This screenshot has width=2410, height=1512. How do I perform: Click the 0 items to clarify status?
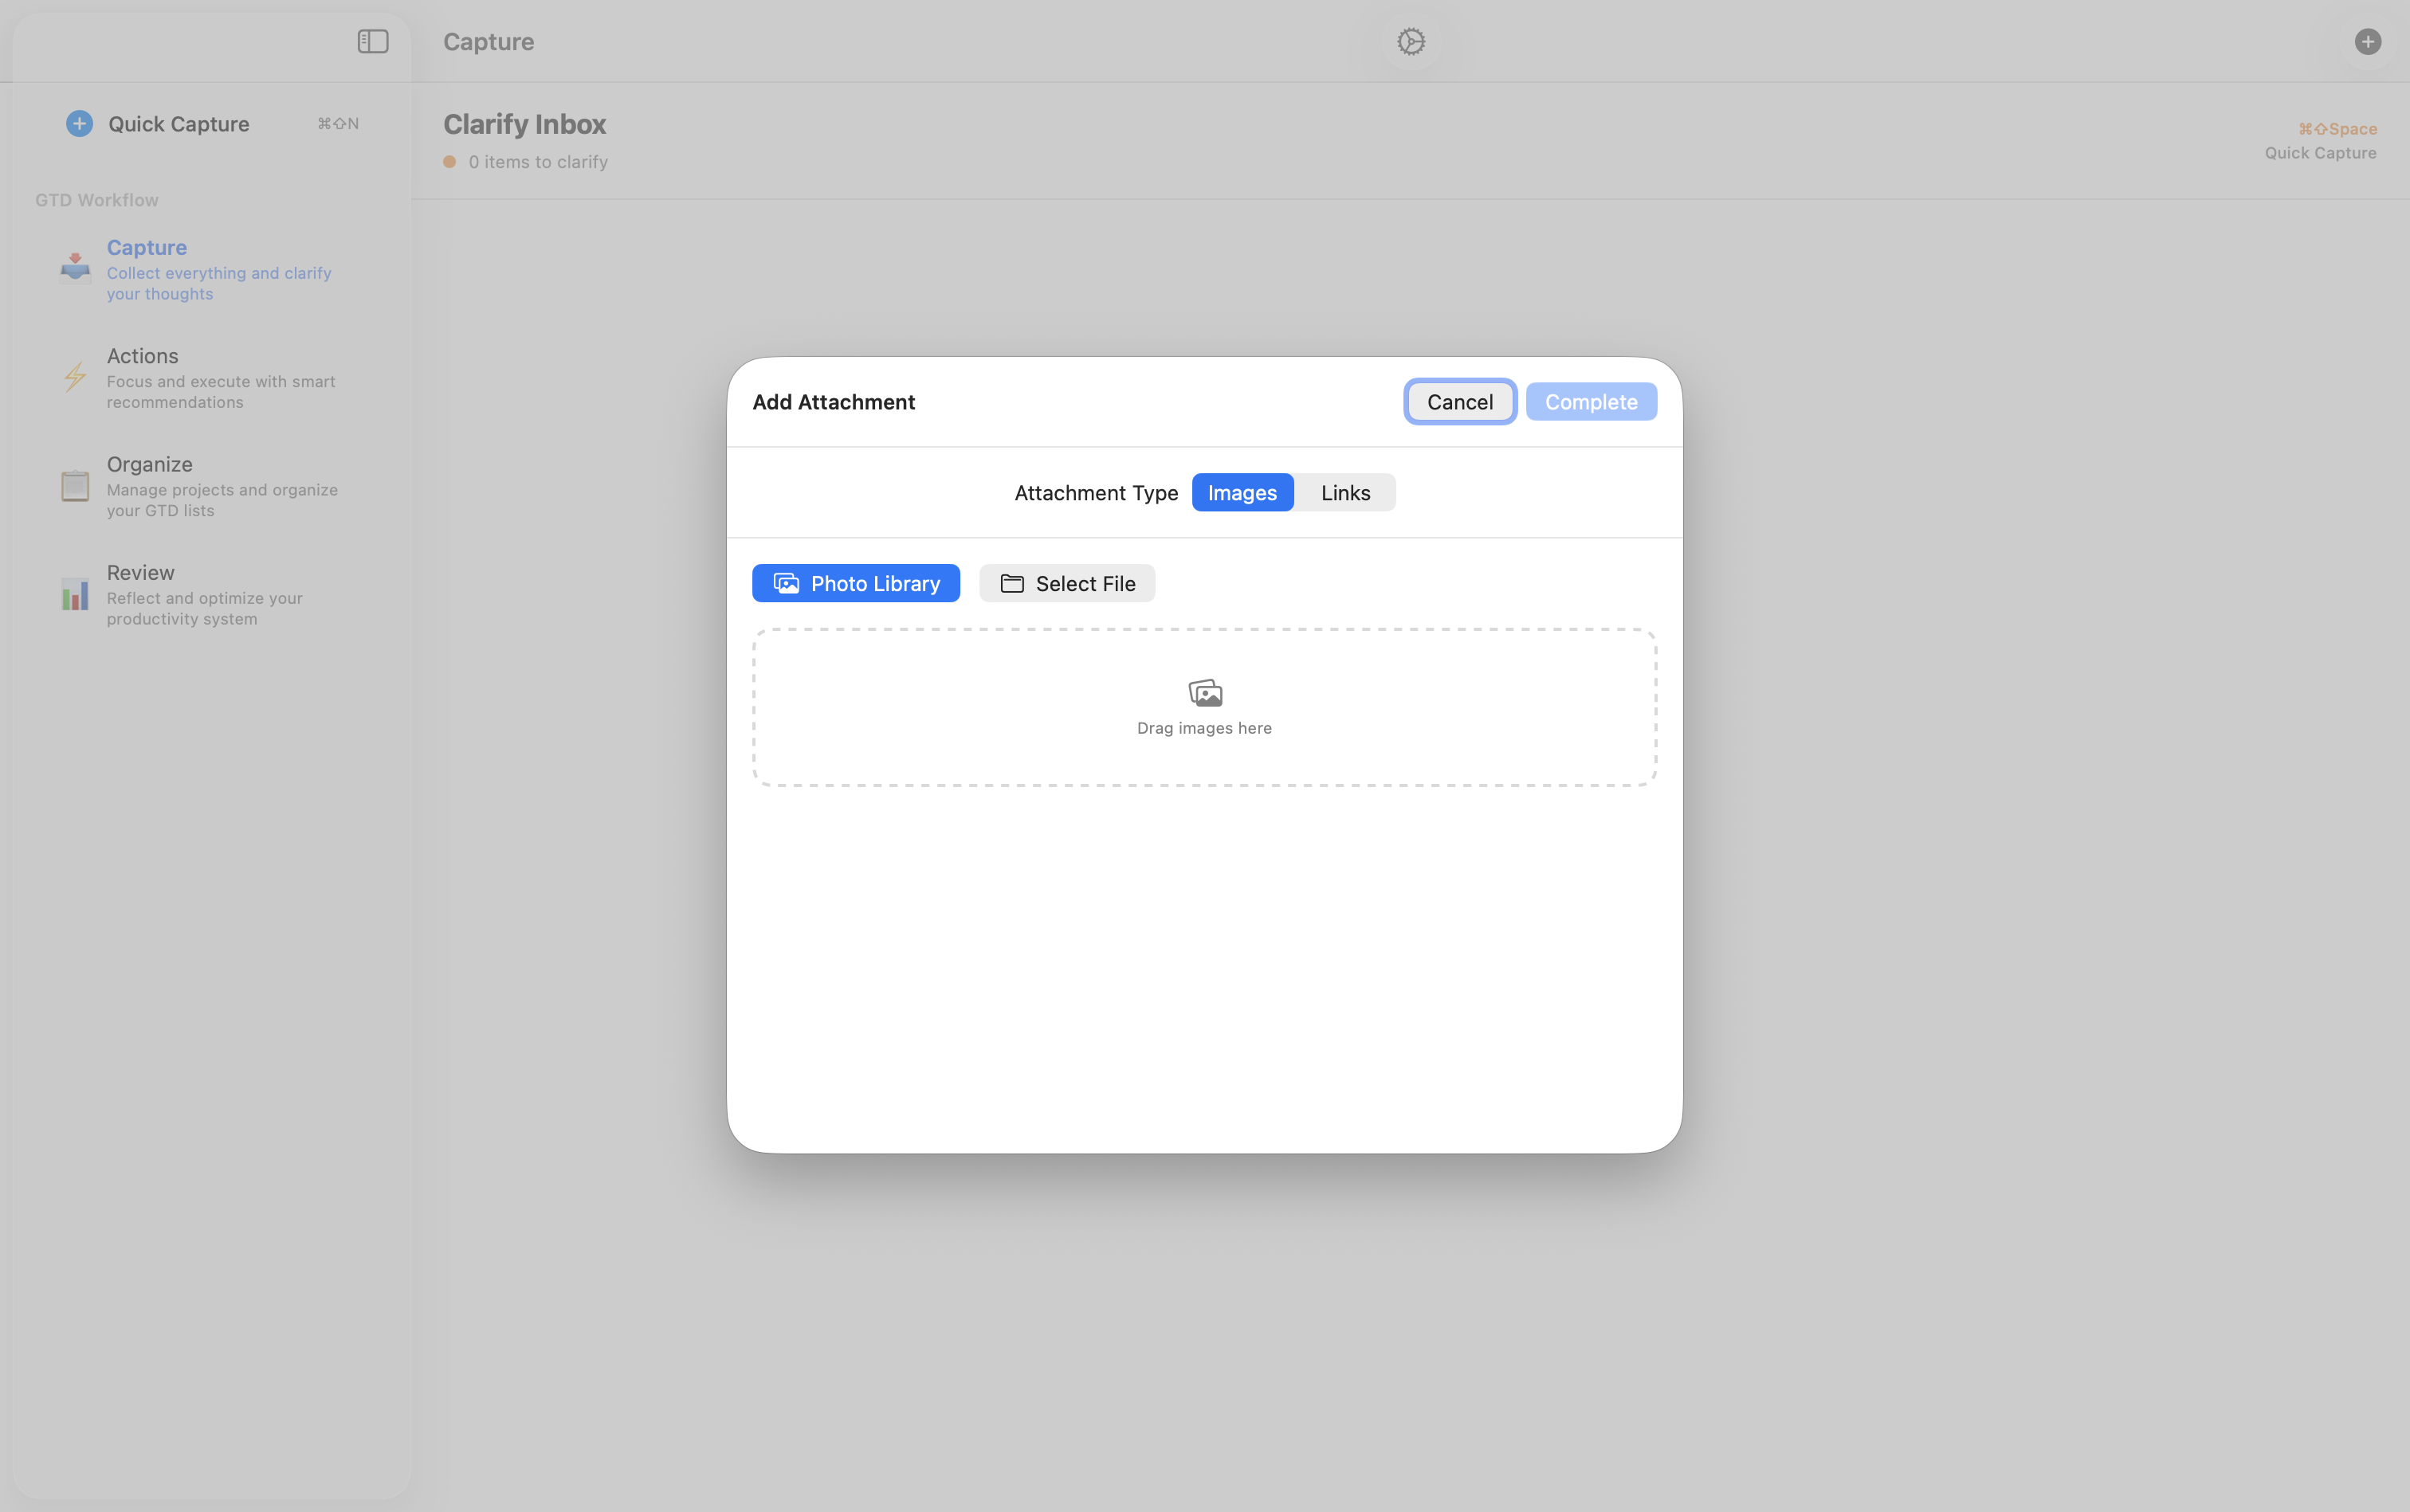click(537, 161)
